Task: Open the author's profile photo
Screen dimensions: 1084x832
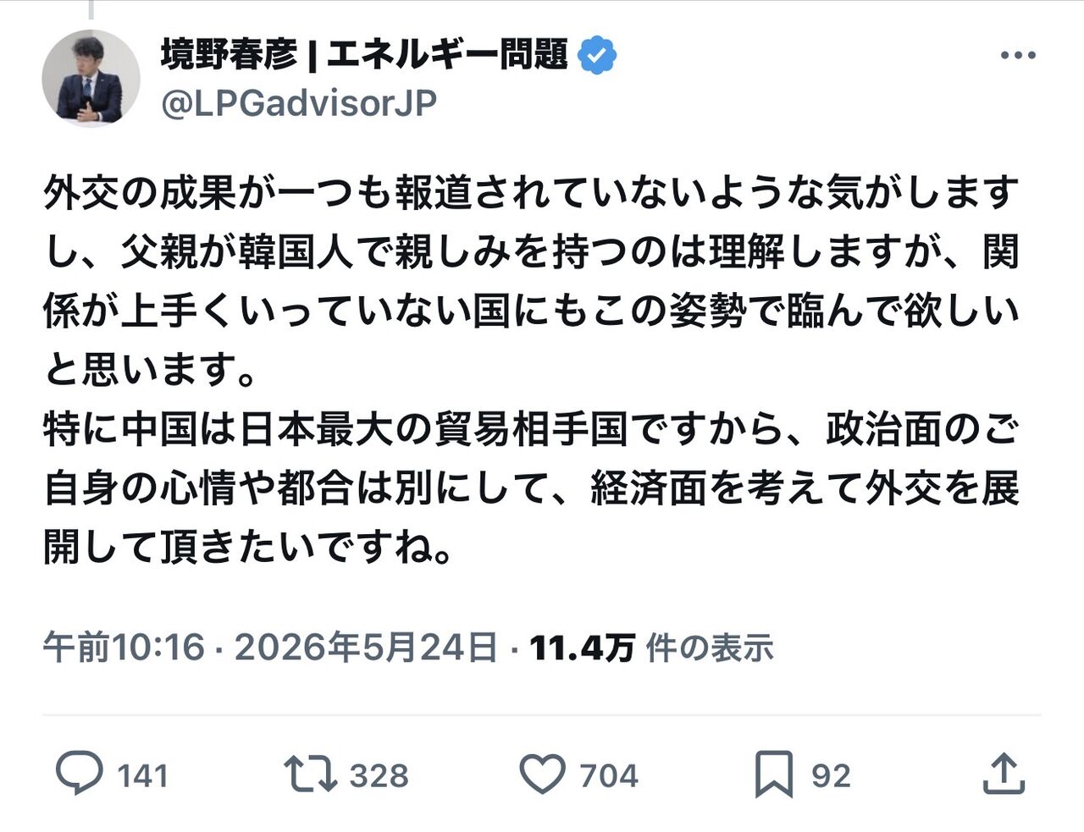Action: (x=91, y=78)
